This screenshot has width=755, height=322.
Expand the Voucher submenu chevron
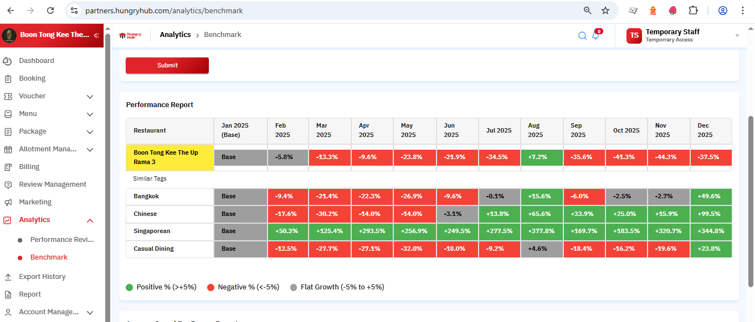(x=90, y=97)
